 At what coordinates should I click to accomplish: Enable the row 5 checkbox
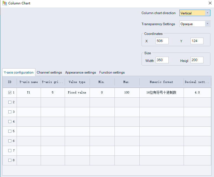pos(10,131)
